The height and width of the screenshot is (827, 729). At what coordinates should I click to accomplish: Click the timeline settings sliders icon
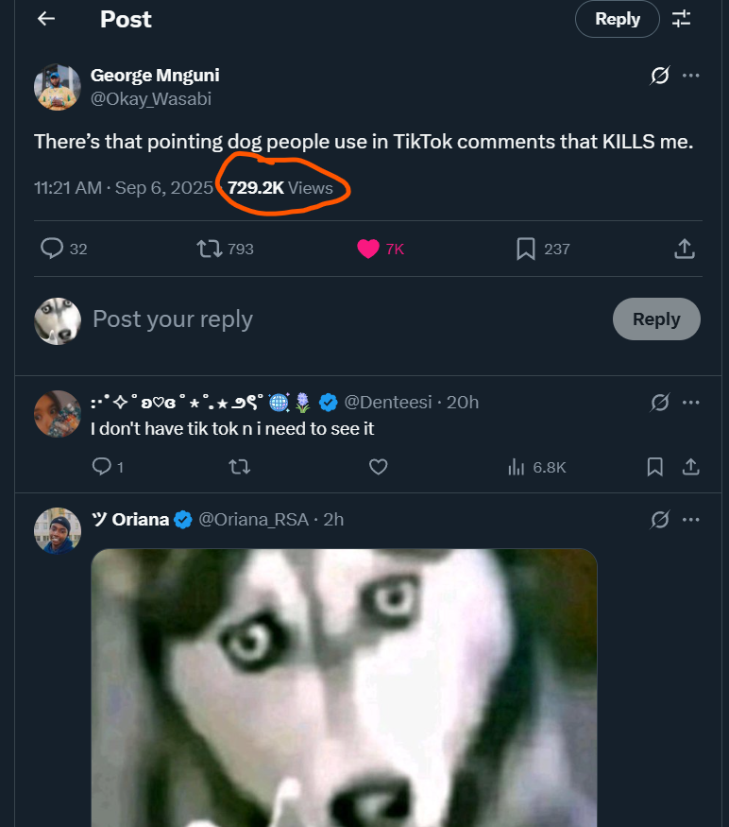(682, 18)
